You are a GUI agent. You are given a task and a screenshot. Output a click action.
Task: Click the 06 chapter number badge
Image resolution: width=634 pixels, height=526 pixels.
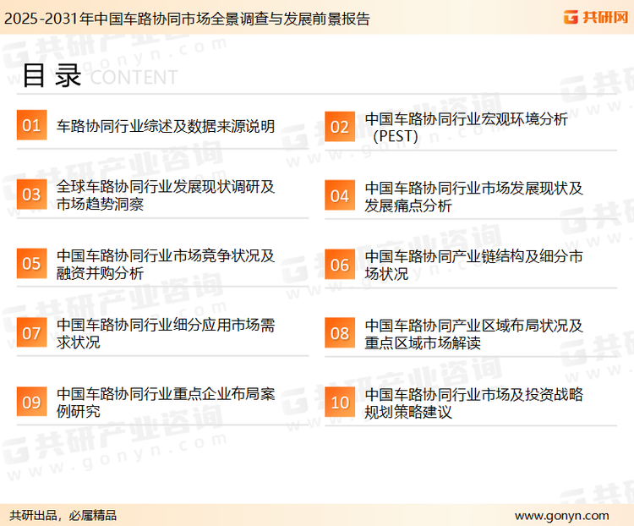coord(340,264)
